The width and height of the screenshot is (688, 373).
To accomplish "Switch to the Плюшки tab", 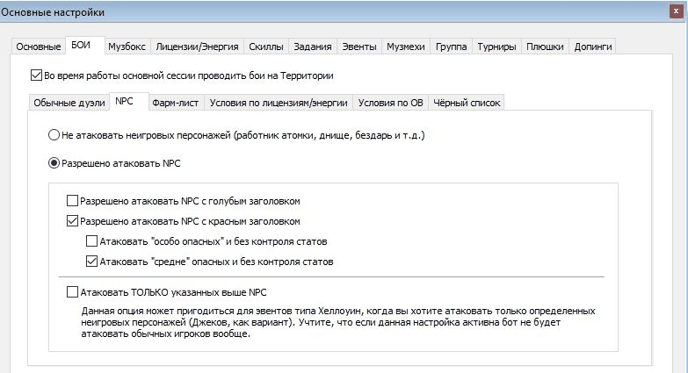I will pos(545,47).
